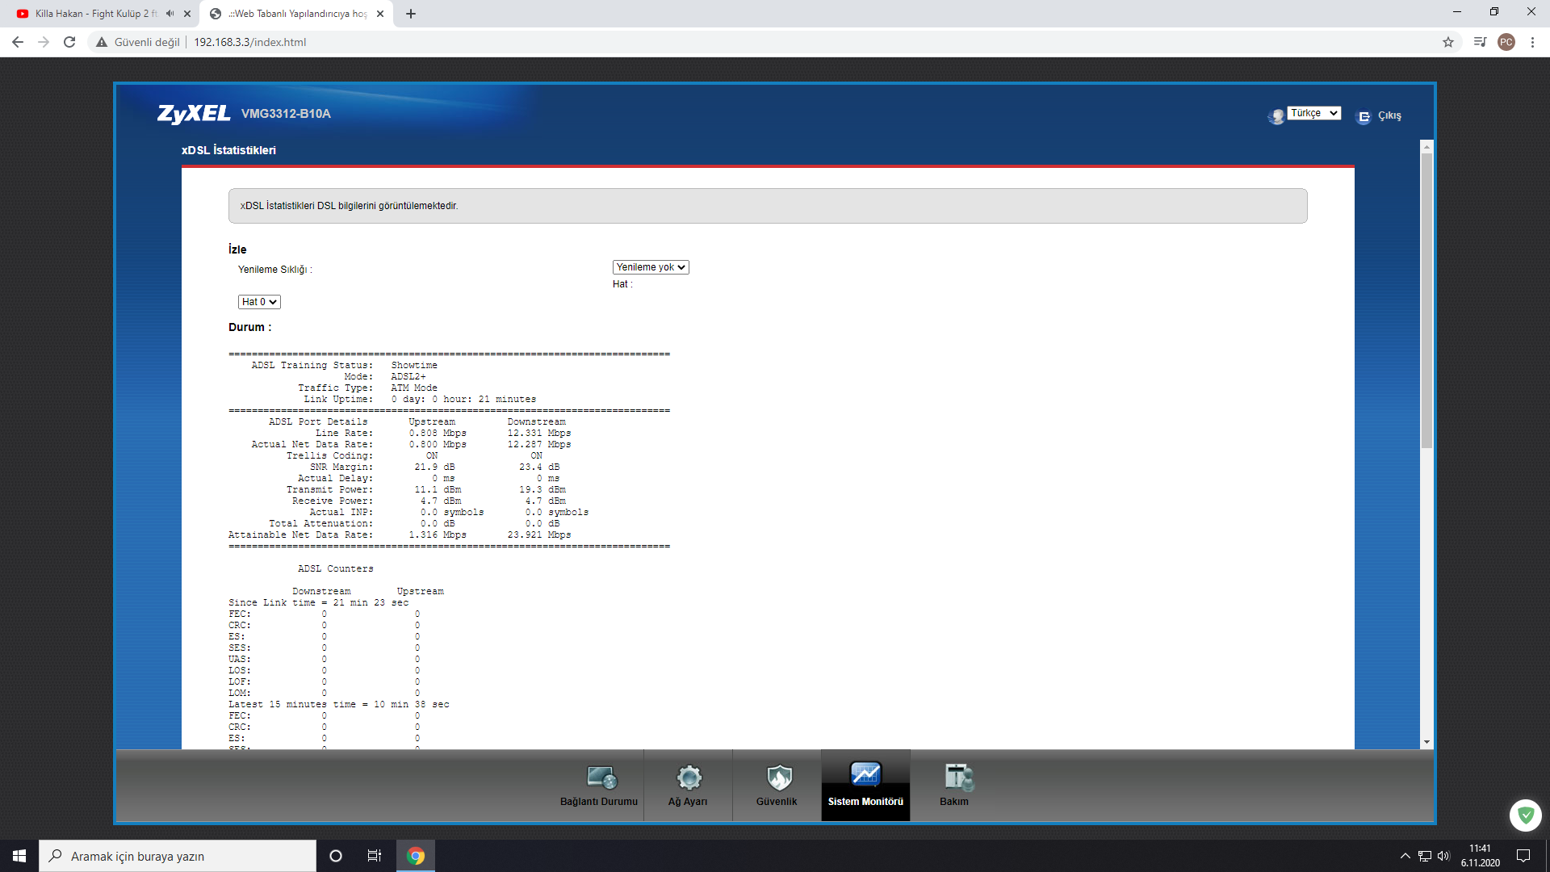The width and height of the screenshot is (1550, 872).
Task: Click the Çıkış logout icon
Action: [x=1364, y=117]
